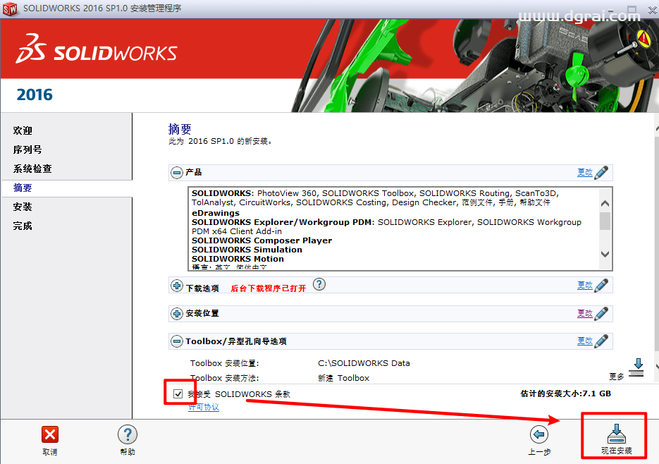The image size is (659, 464).
Task: Select the 安装 step in sidebar
Action: 23,207
